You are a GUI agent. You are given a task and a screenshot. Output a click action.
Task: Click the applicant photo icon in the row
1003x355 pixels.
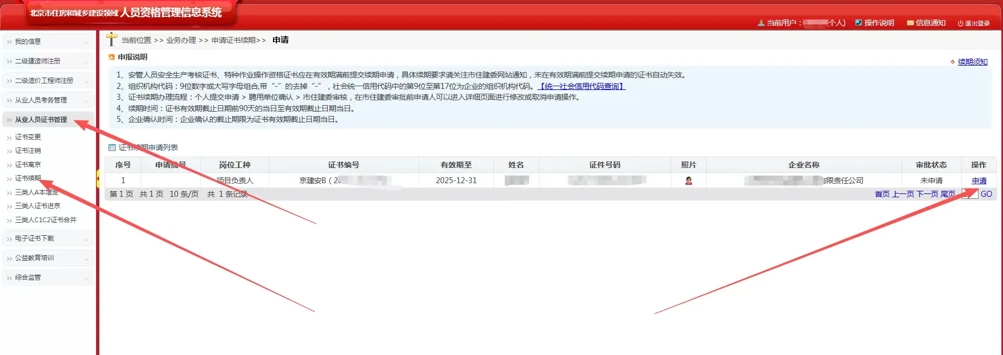[689, 180]
